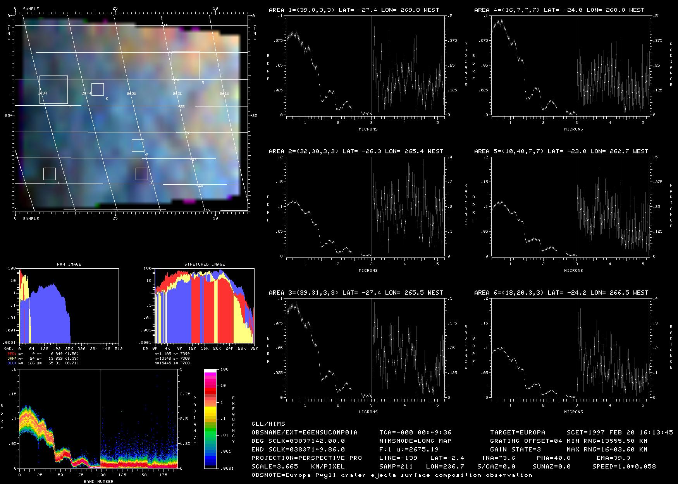Select the Area 3 spectrum graph

(x=365, y=348)
